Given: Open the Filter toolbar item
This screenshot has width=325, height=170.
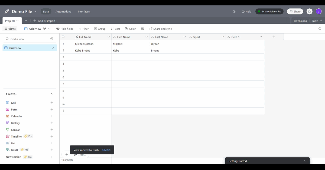Looking at the screenshot, I should click(x=84, y=29).
